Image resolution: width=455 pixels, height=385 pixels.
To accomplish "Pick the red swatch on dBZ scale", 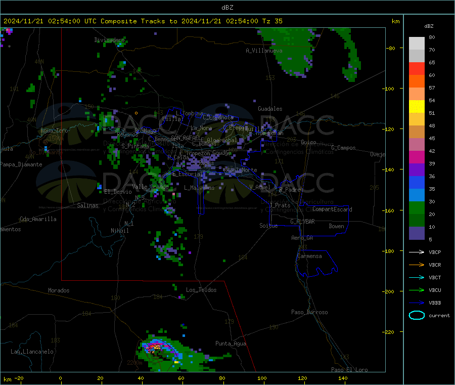I will (x=417, y=68).
